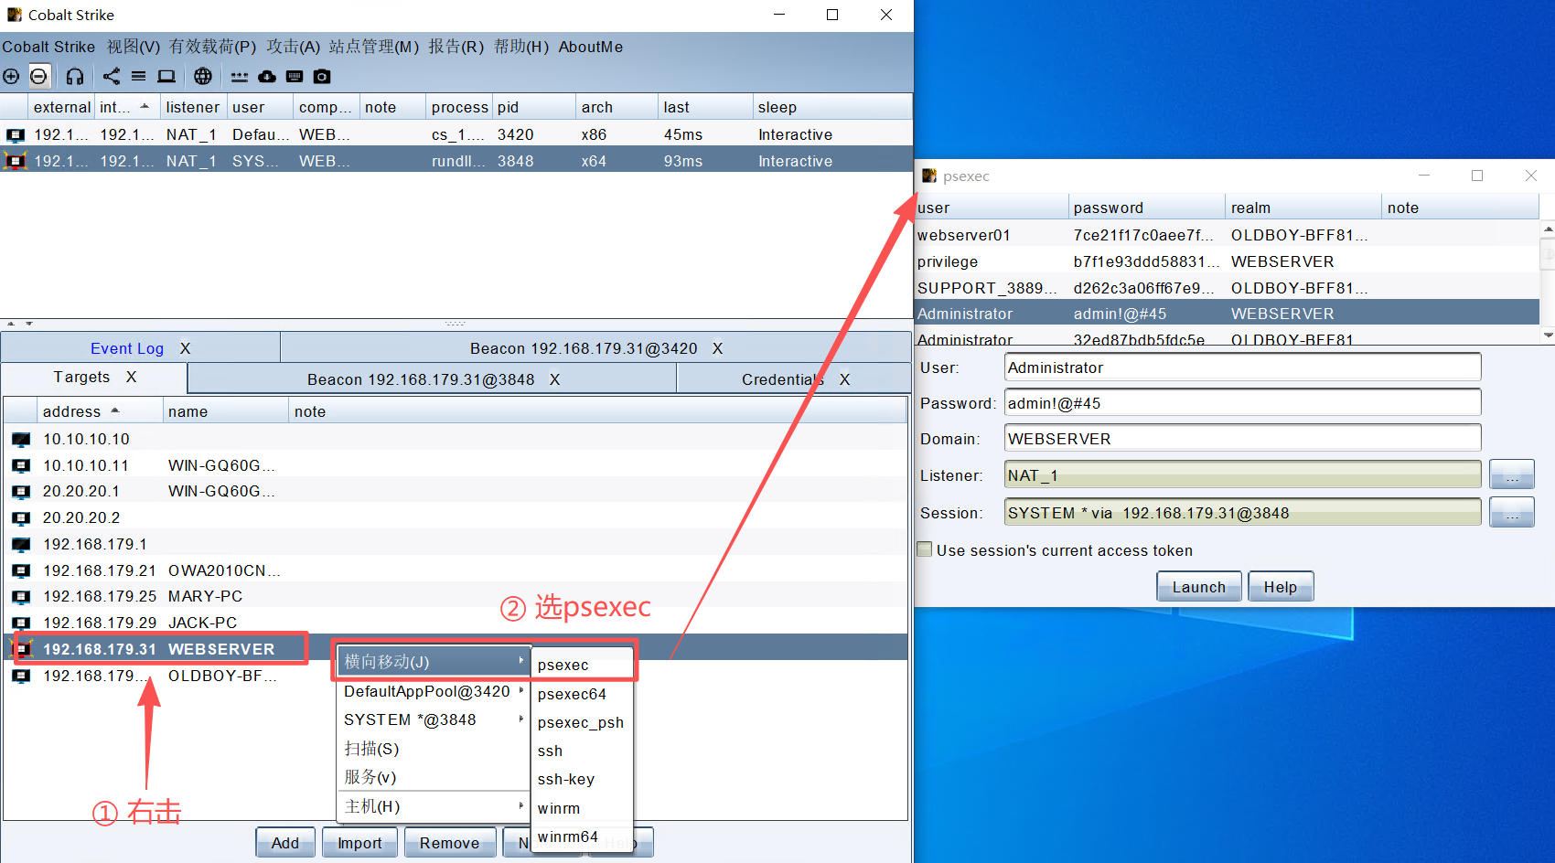Sort sessions by int... column header

(127, 107)
